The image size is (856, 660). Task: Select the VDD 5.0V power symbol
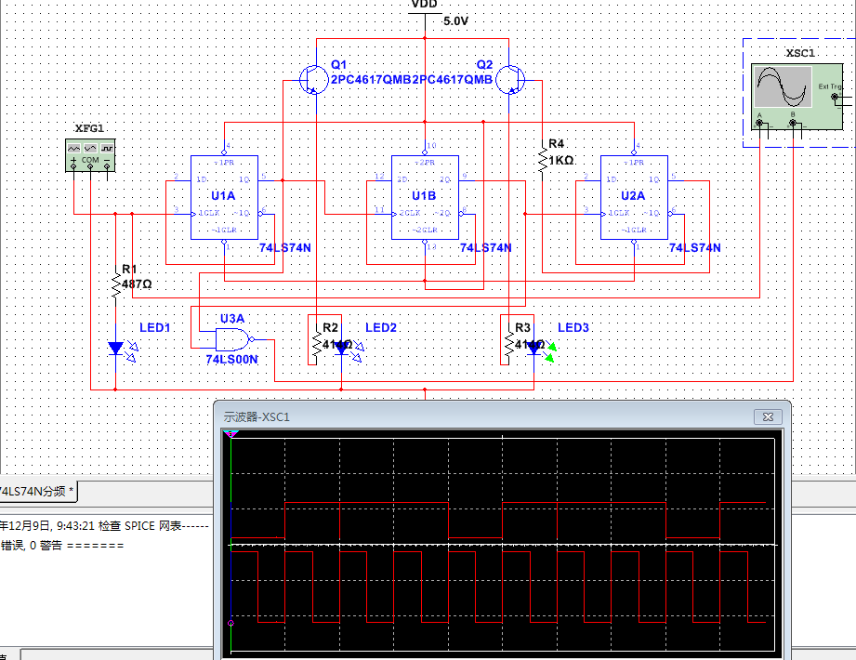(425, 11)
